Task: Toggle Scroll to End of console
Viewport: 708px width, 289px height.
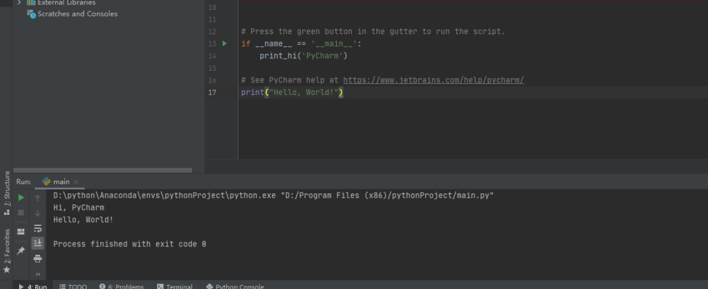Action: 38,243
